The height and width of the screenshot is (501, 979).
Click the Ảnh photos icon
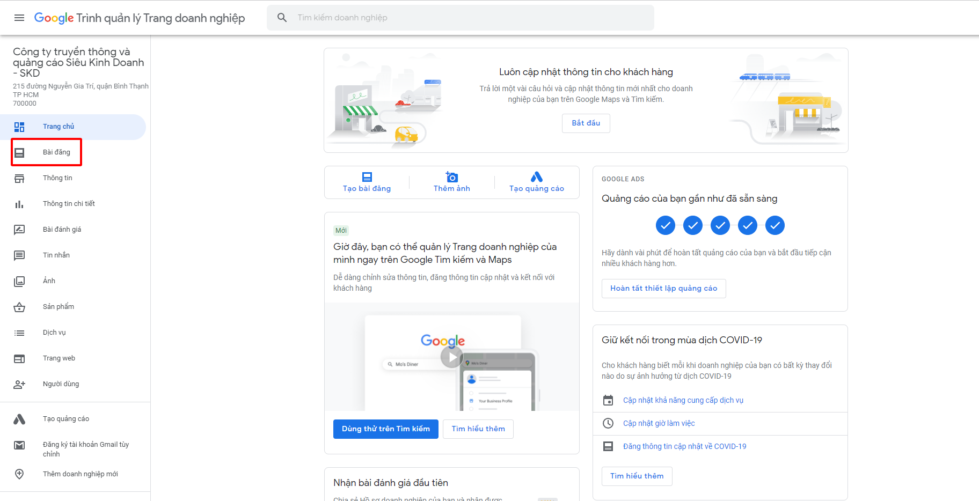click(19, 281)
